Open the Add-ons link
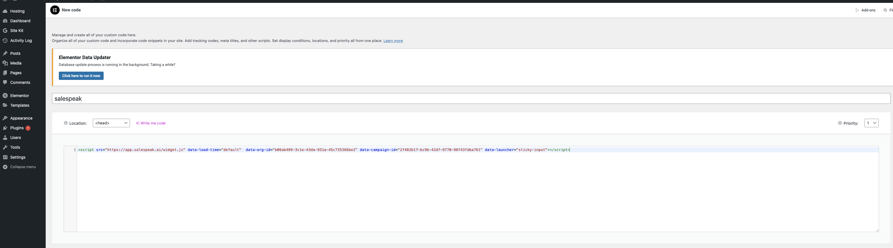Viewport: 893px width, 248px height. pyautogui.click(x=865, y=10)
